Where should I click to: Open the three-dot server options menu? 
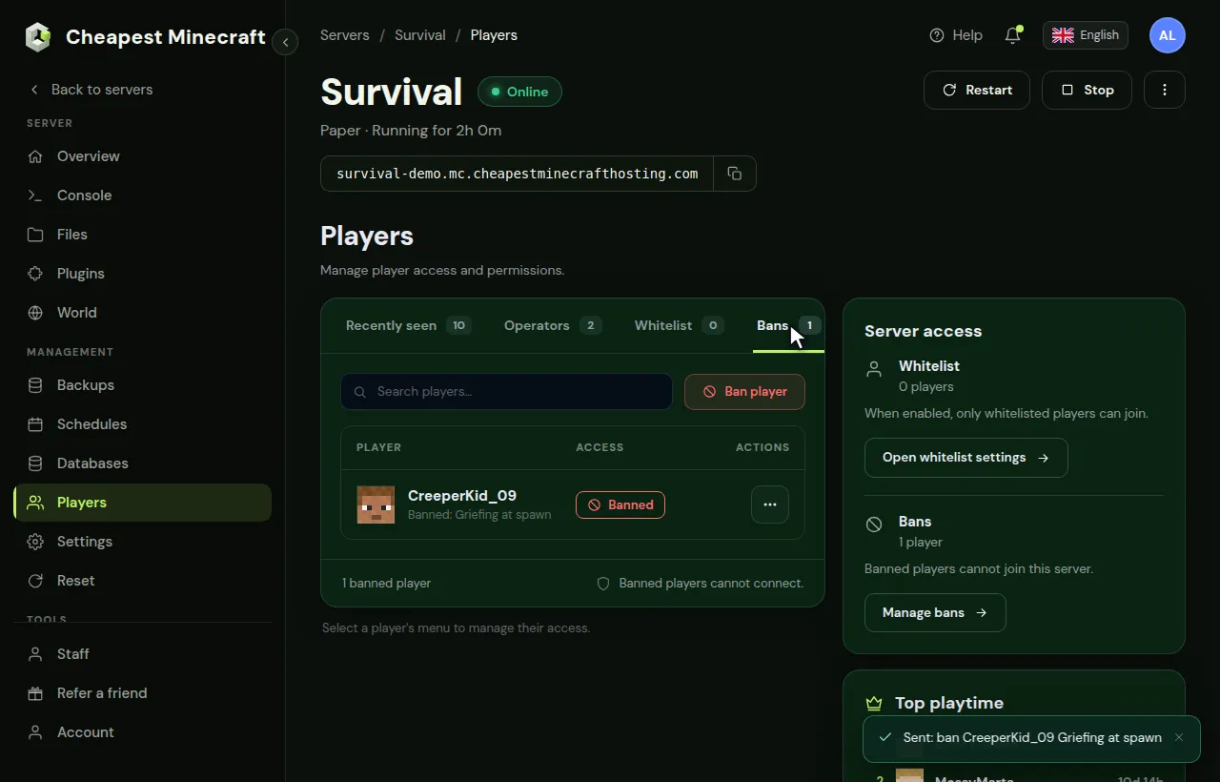click(1165, 90)
